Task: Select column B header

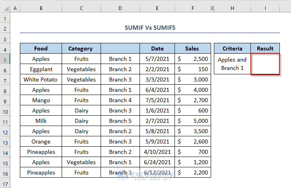Action: 41,8
